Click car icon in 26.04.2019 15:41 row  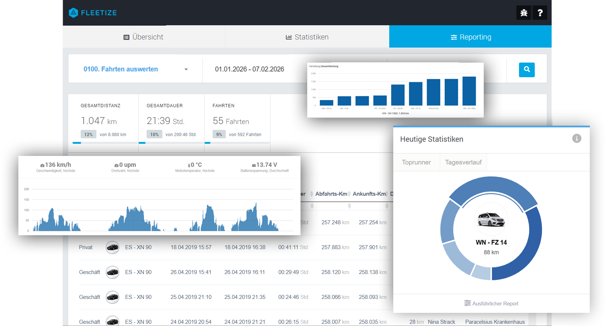(x=113, y=273)
